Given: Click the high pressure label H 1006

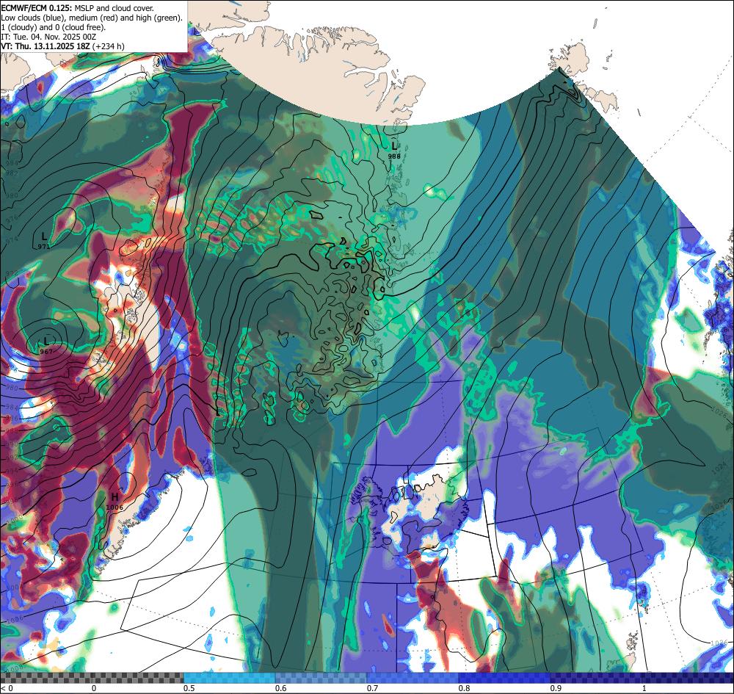Looking at the screenshot, I should point(115,501).
